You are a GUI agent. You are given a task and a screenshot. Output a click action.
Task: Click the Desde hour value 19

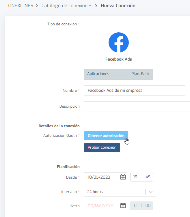135,177
